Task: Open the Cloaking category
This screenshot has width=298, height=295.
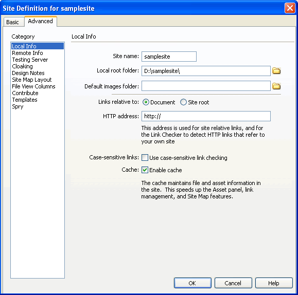Action: pos(23,66)
